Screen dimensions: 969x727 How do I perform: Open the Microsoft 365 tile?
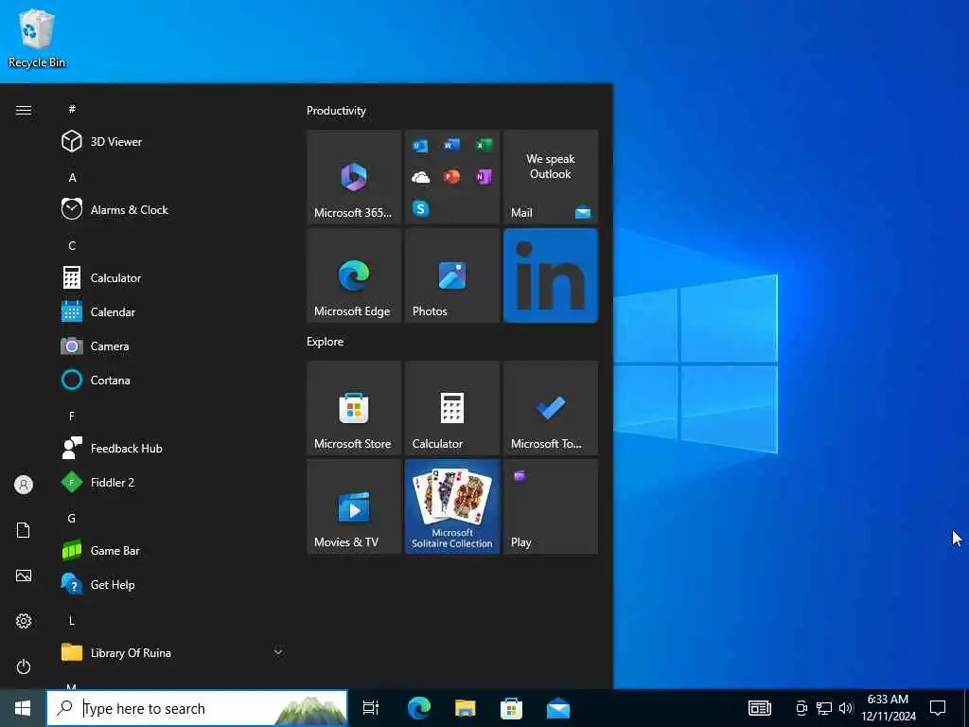click(354, 177)
